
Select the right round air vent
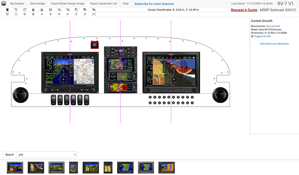coord(220,95)
